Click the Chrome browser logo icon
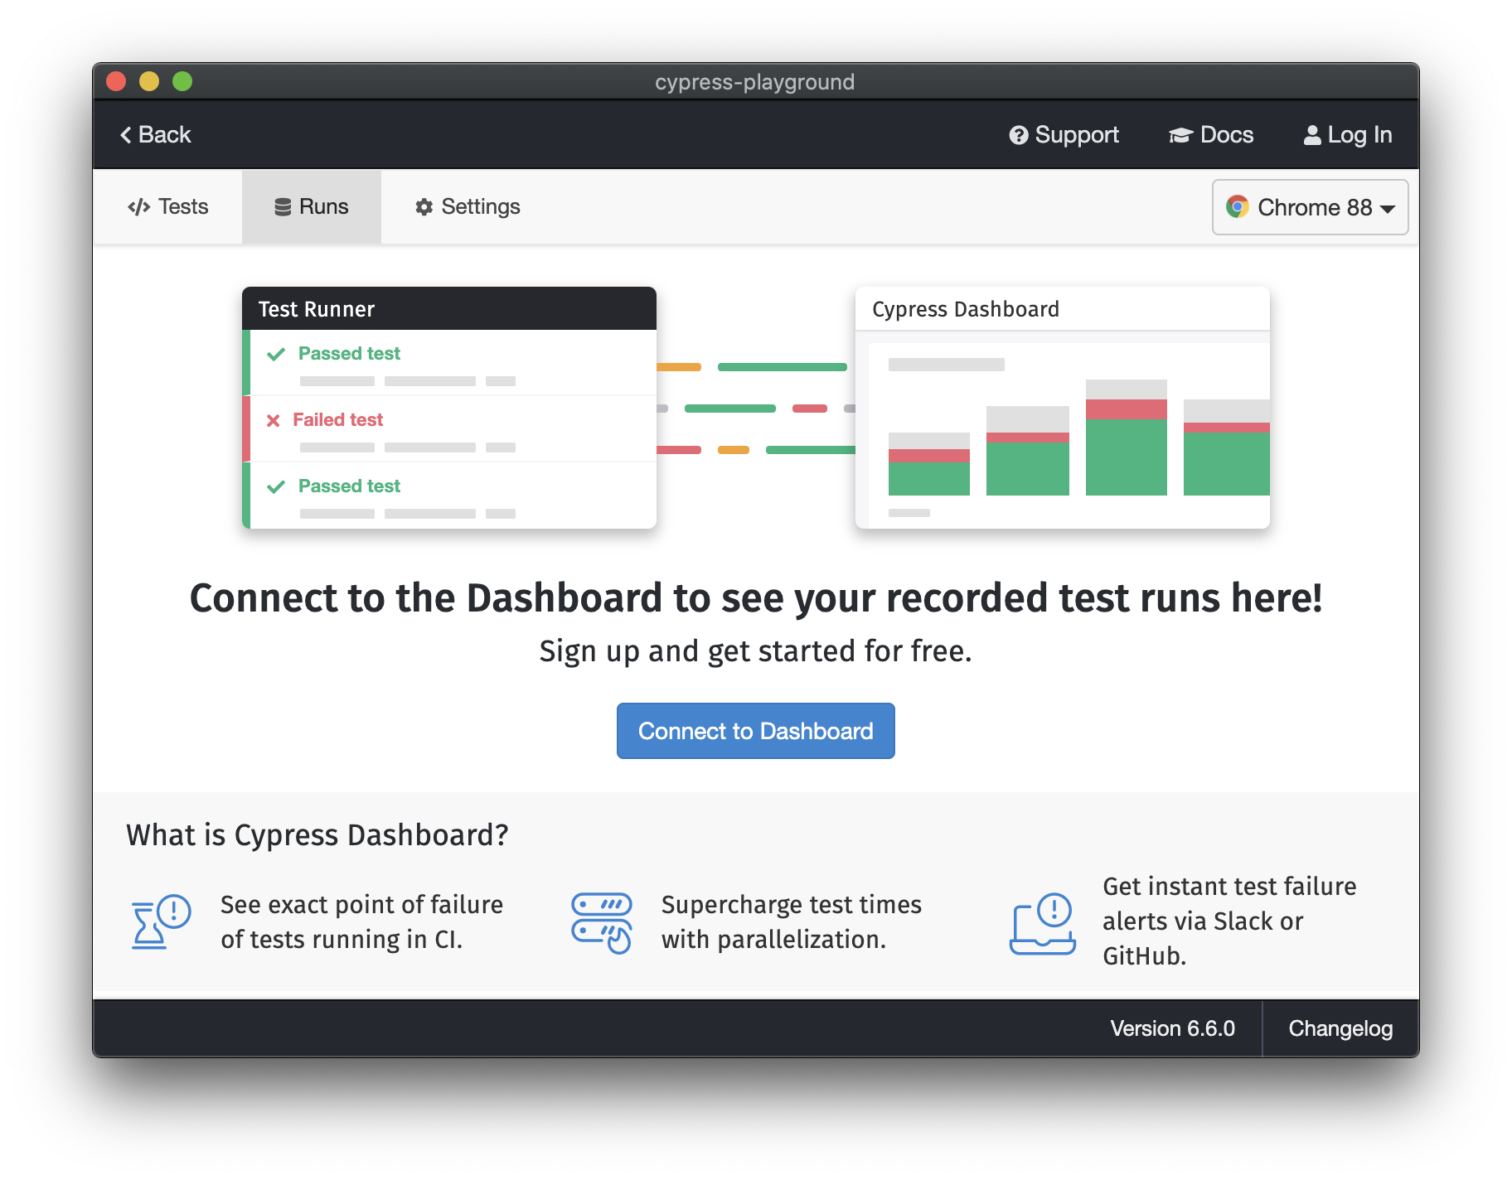Image resolution: width=1512 pixels, height=1180 pixels. click(1238, 207)
